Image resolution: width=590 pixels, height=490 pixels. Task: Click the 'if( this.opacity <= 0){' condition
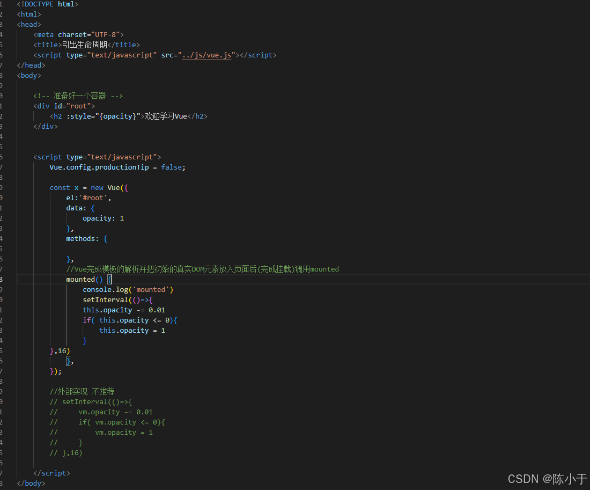click(x=130, y=320)
